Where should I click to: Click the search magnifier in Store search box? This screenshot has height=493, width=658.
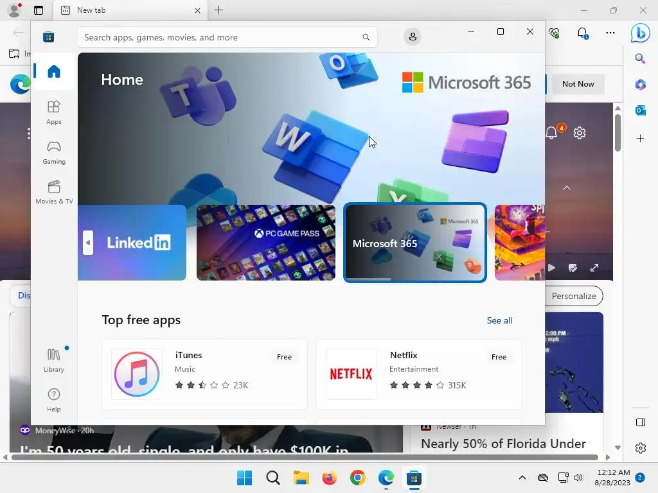coord(366,37)
